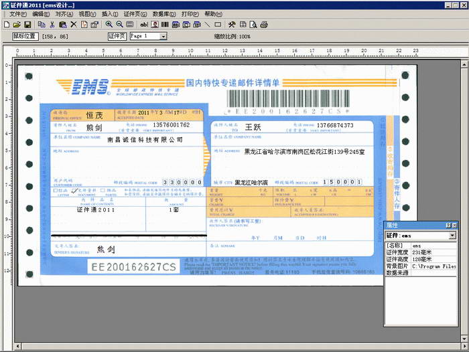Select company text 南昌诚信科技有限公司
Image resolution: width=469 pixels, height=352 pixels.
(145, 140)
